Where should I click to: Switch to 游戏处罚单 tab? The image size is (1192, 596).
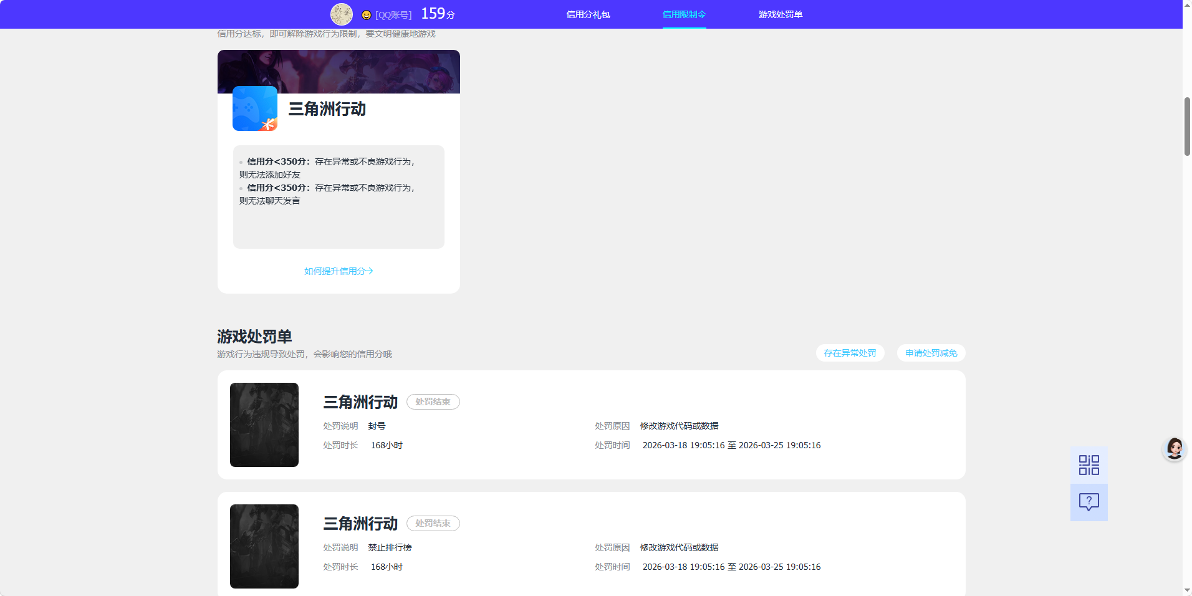pyautogui.click(x=781, y=14)
